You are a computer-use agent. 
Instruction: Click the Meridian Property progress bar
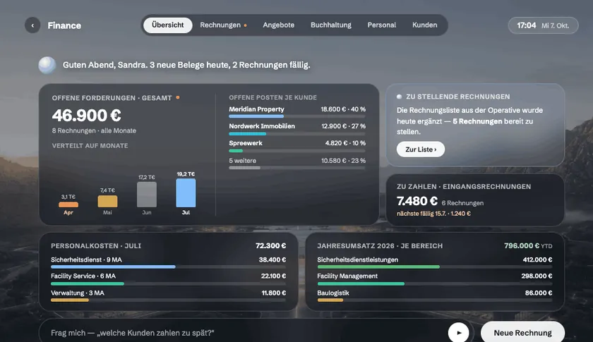(x=297, y=116)
